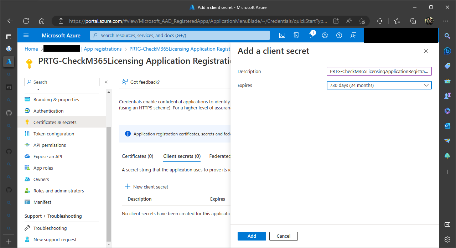Screen dimensions: 456x248
Task: Select the Client secrets (0) tab
Action: [182, 156]
